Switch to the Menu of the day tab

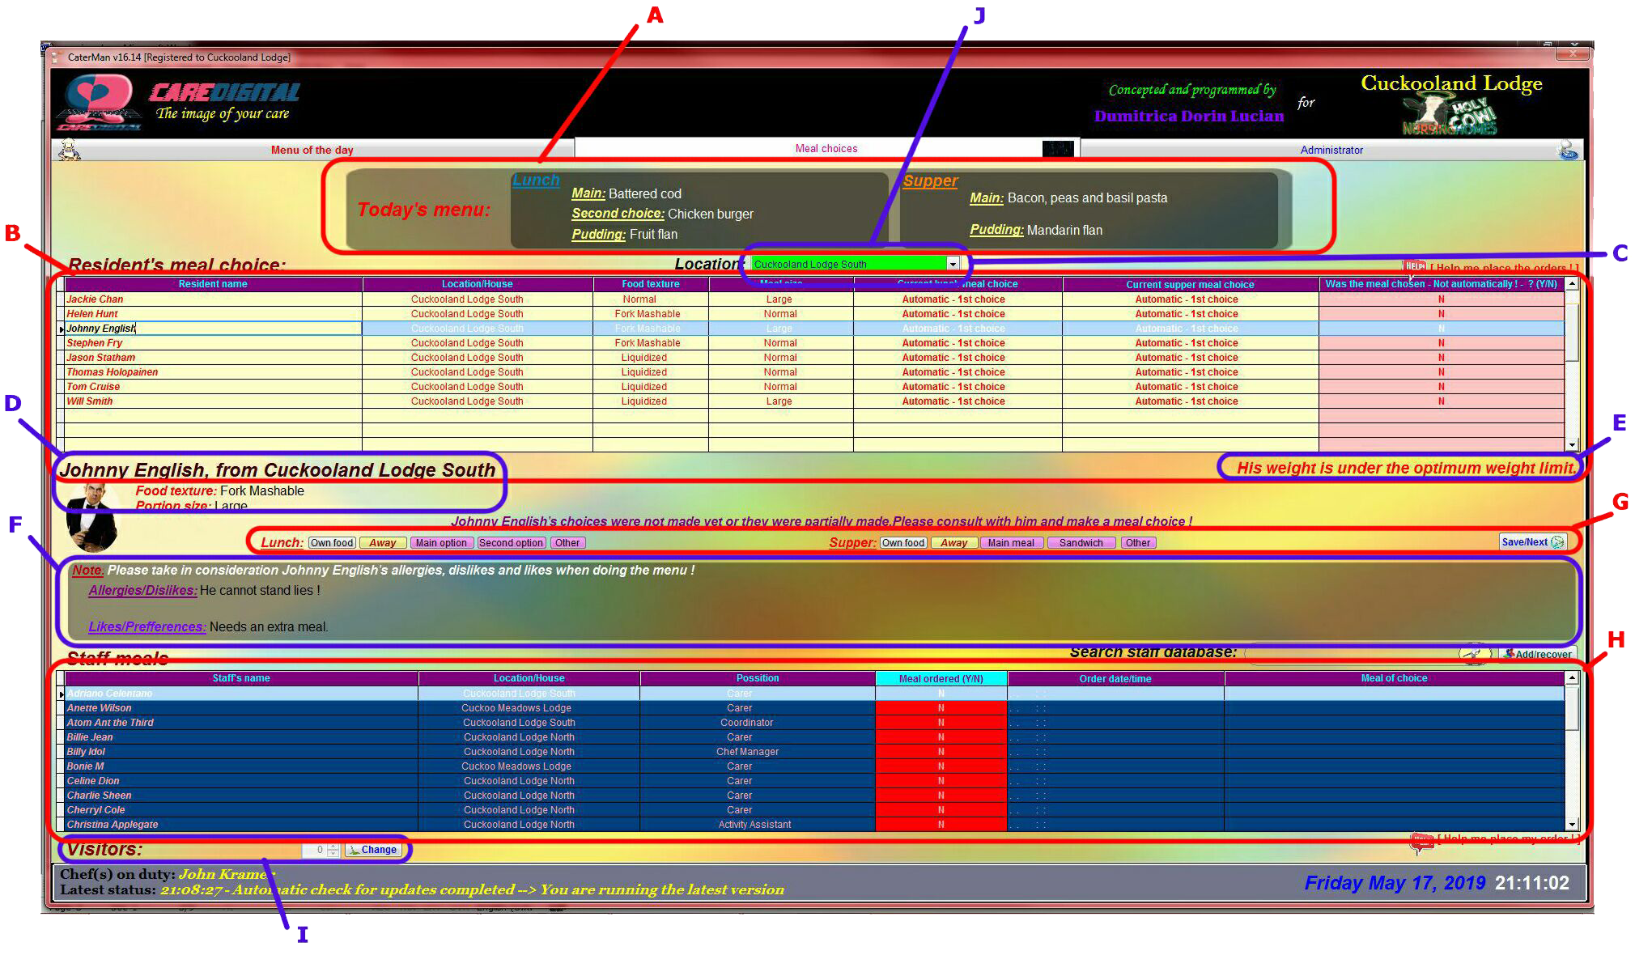tap(312, 150)
